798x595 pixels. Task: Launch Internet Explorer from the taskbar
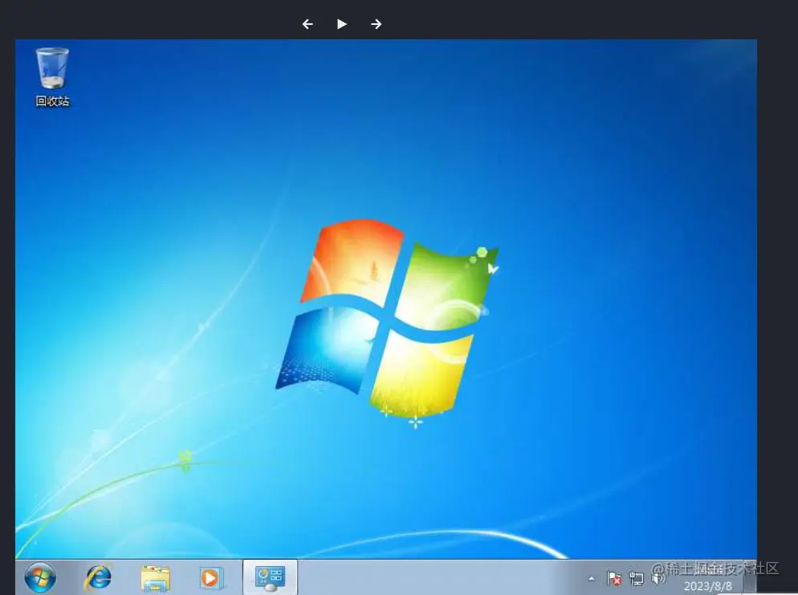98,578
